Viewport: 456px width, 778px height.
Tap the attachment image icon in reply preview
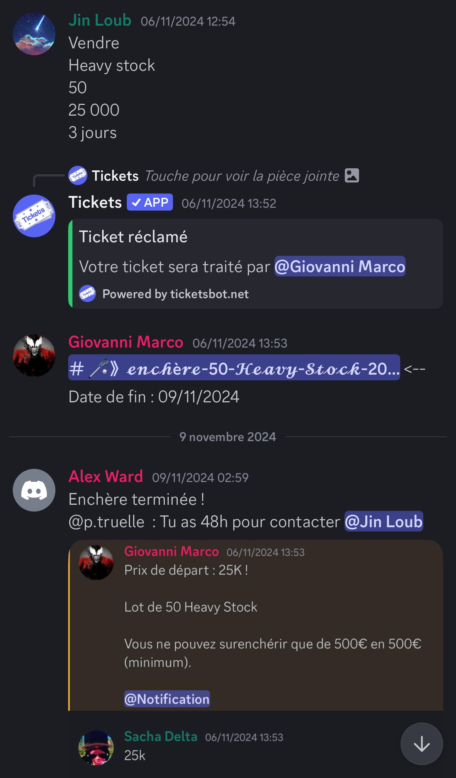[x=352, y=175]
